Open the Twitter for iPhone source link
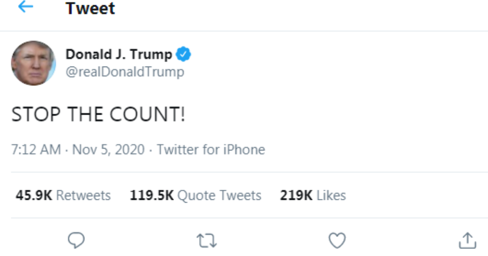This screenshot has height=256, width=488. [x=211, y=149]
